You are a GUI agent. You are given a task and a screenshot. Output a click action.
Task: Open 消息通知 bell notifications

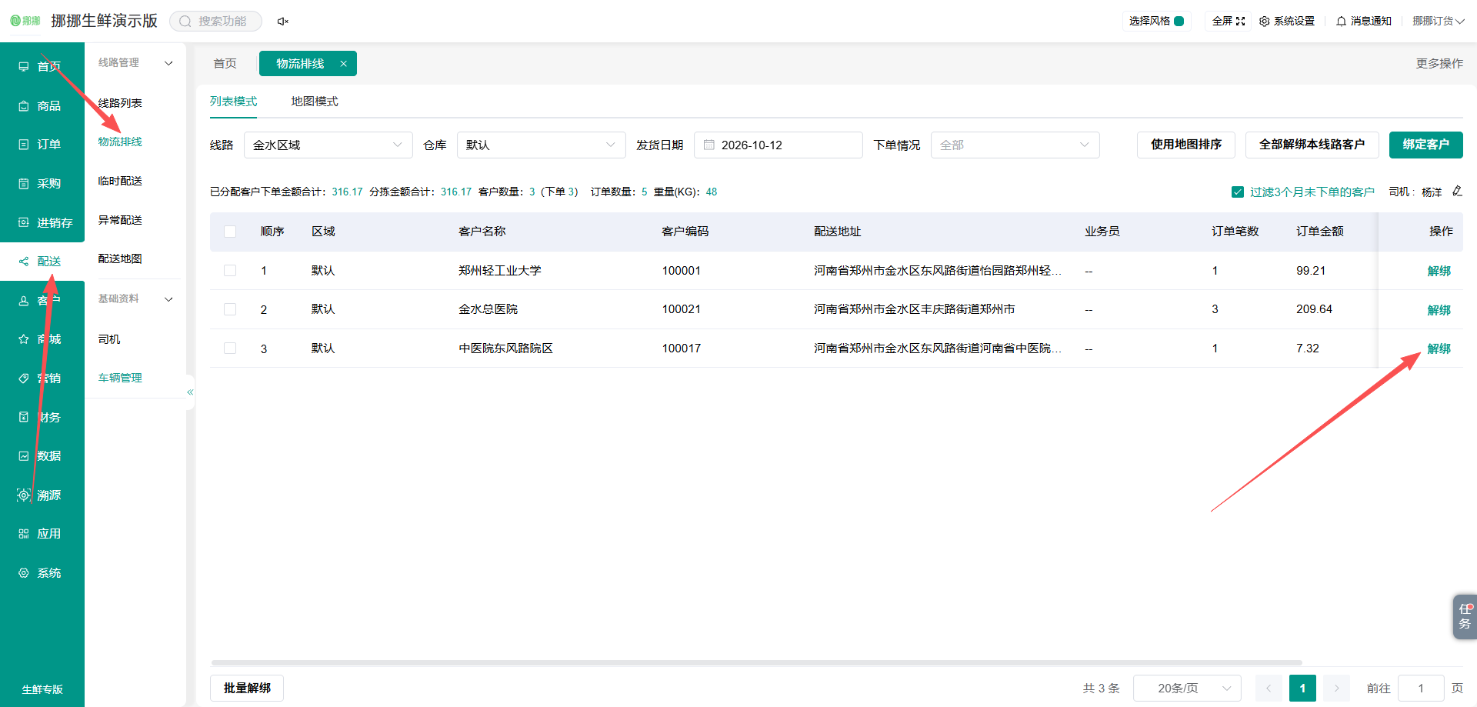(x=1364, y=22)
